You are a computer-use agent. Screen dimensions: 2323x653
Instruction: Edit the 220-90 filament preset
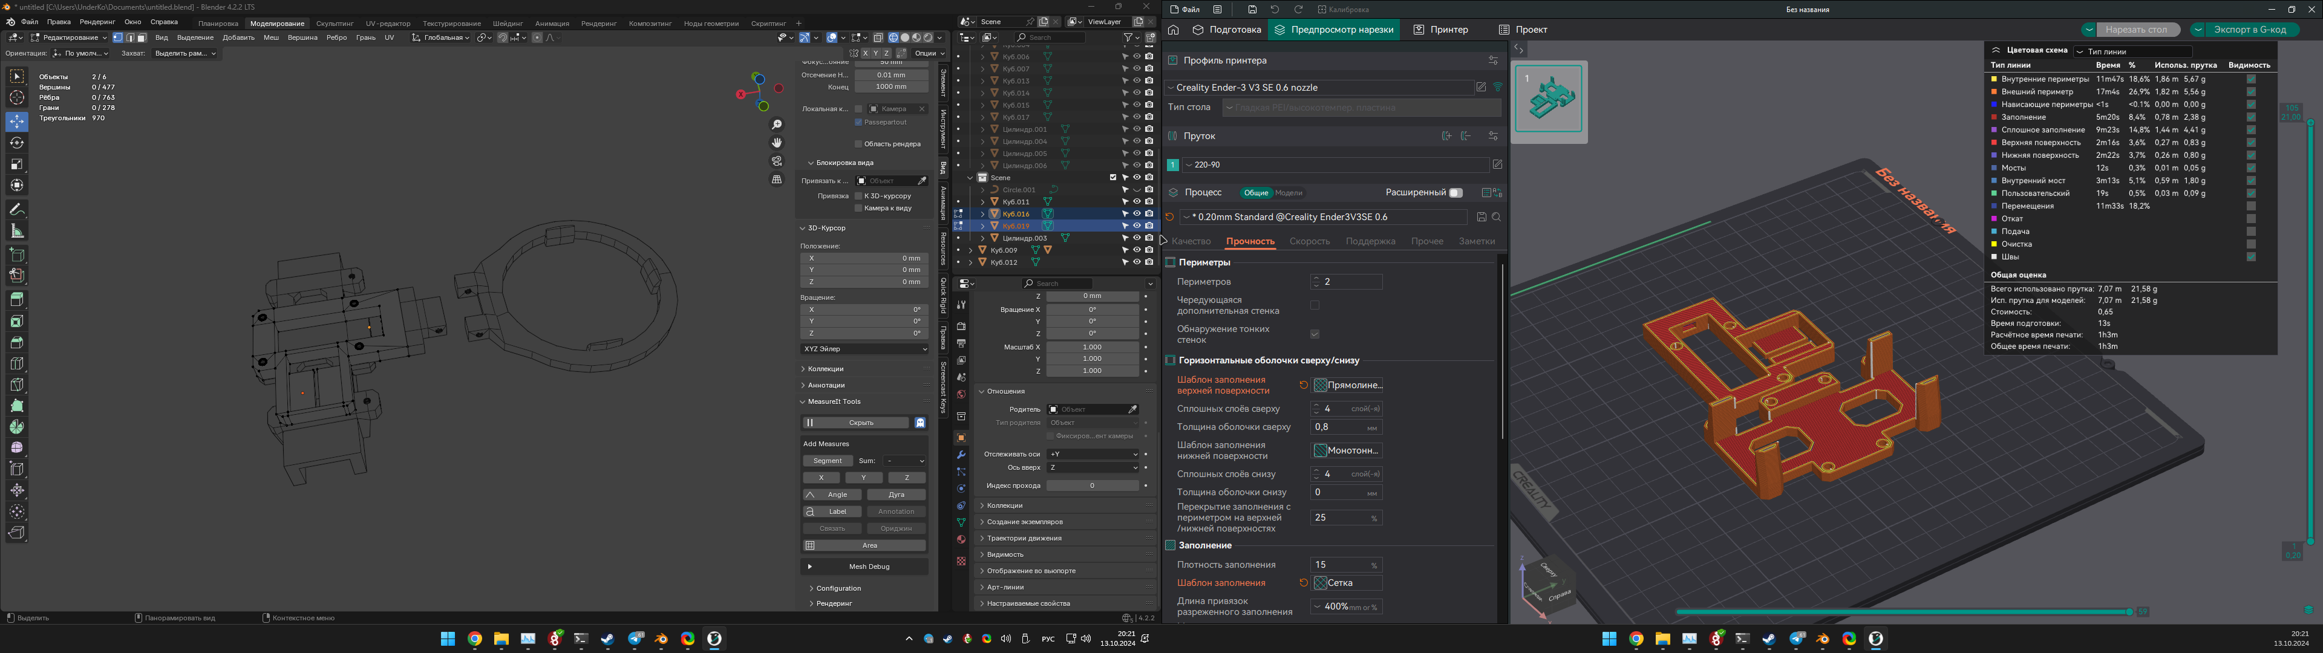coord(1497,165)
